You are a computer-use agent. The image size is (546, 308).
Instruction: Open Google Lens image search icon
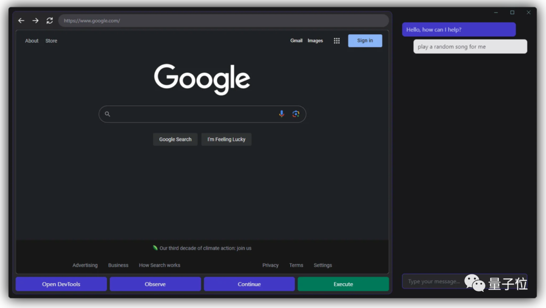coord(296,114)
